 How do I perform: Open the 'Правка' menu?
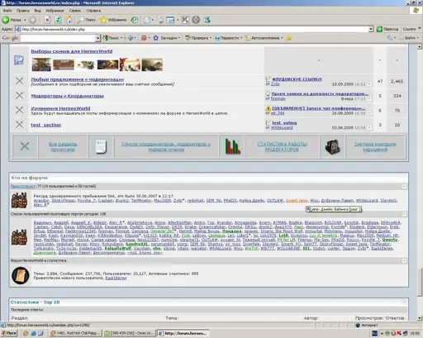23,11
